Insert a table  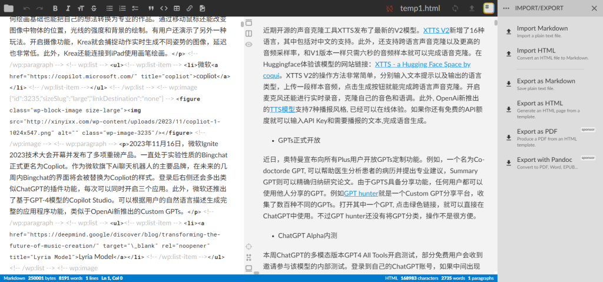pyautogui.click(x=177, y=8)
